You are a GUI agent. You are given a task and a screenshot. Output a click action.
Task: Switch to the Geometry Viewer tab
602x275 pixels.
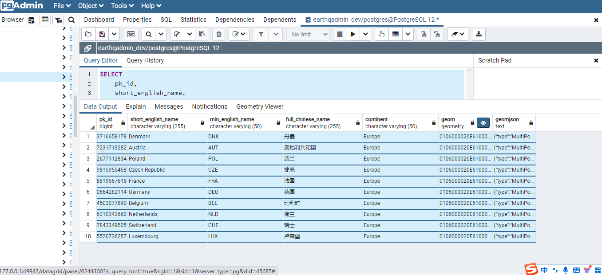[260, 106]
